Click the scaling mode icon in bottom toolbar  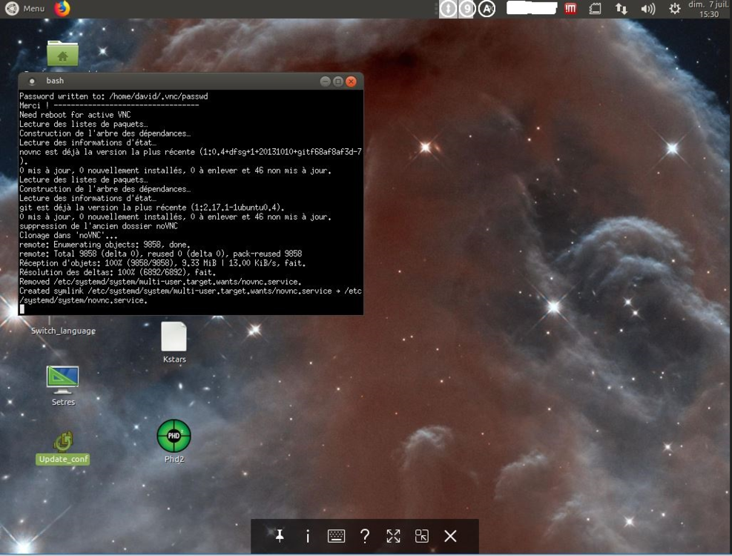(x=421, y=536)
